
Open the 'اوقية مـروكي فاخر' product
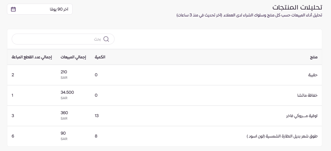(x=302, y=116)
